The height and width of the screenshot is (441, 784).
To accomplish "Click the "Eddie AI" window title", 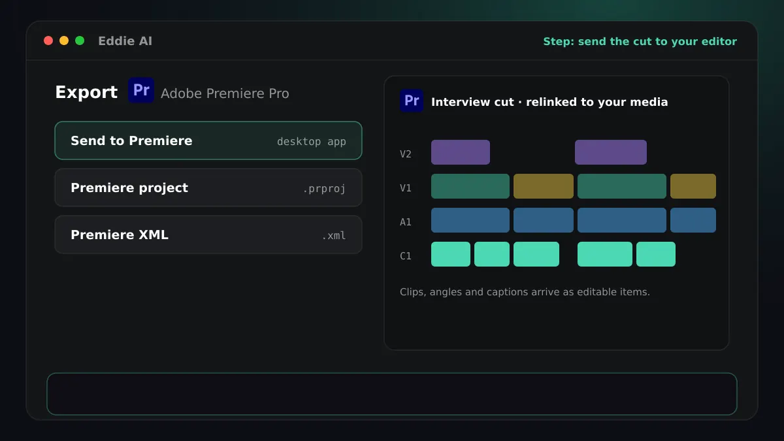I will pyautogui.click(x=125, y=41).
